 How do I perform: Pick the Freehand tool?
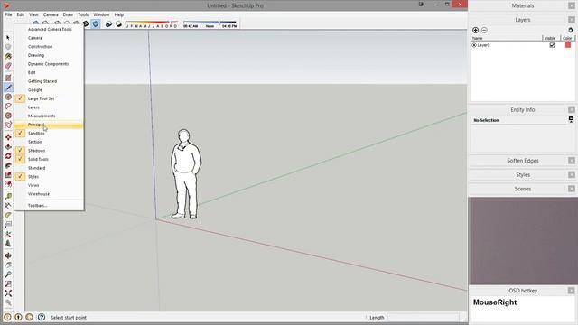[8, 125]
